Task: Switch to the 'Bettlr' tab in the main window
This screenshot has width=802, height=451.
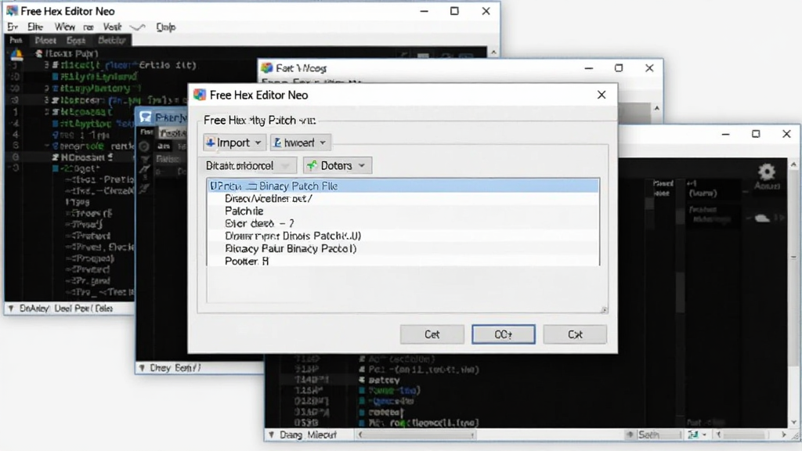Action: pyautogui.click(x=111, y=41)
